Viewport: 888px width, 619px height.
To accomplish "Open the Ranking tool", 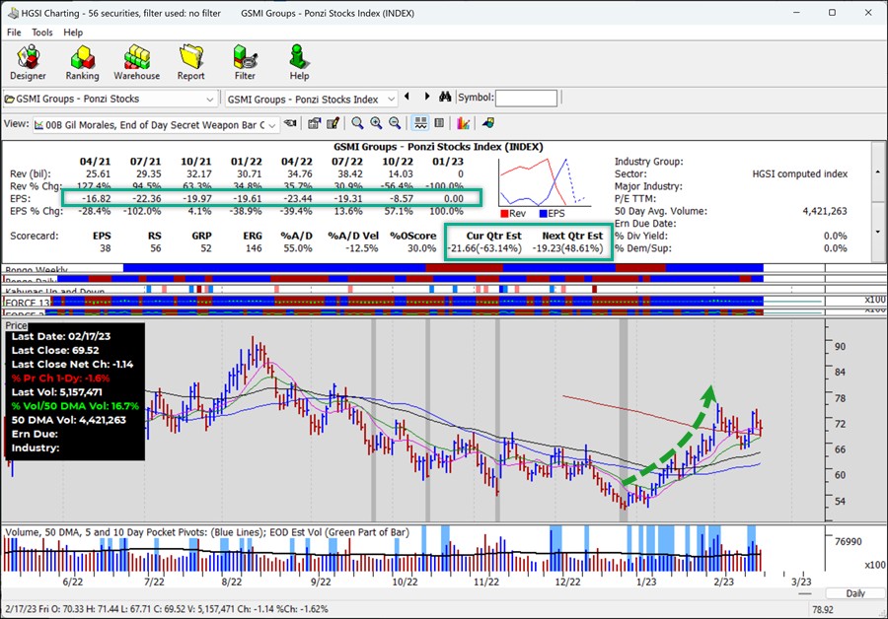I will tap(82, 63).
